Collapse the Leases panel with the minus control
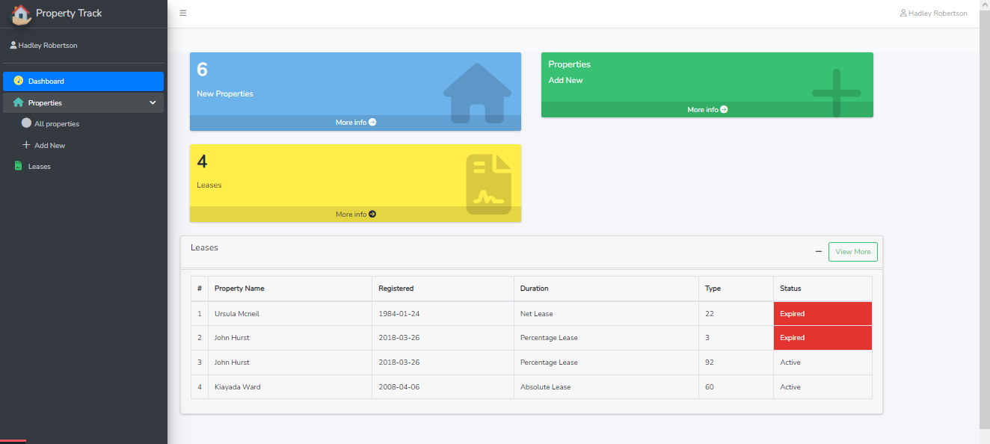 click(818, 252)
